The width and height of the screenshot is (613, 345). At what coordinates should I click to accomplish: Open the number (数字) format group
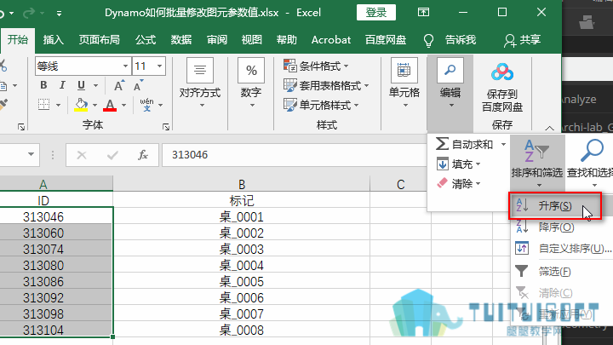(x=251, y=84)
